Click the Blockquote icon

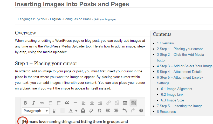67,103
